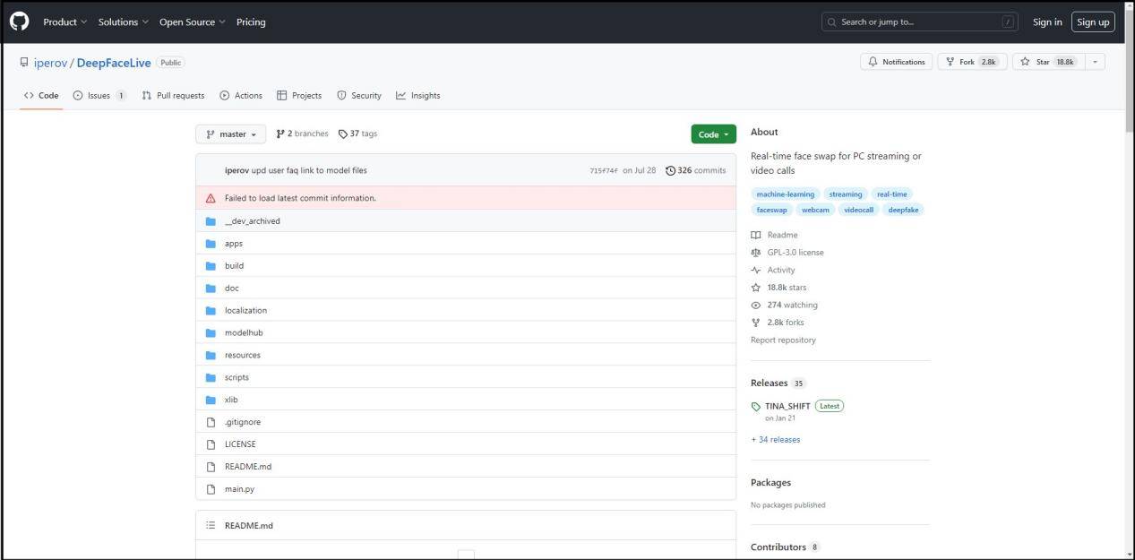Click the Notifications bell icon
1135x560 pixels.
click(873, 62)
